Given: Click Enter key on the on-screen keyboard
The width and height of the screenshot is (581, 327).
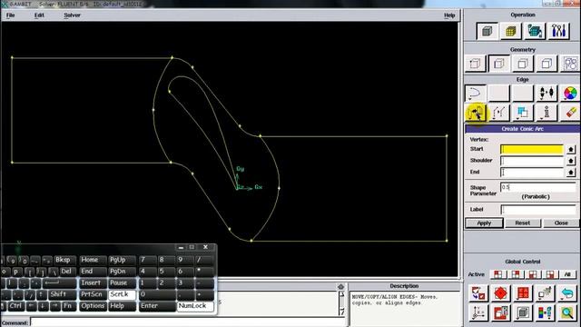Looking at the screenshot, I should [156, 306].
